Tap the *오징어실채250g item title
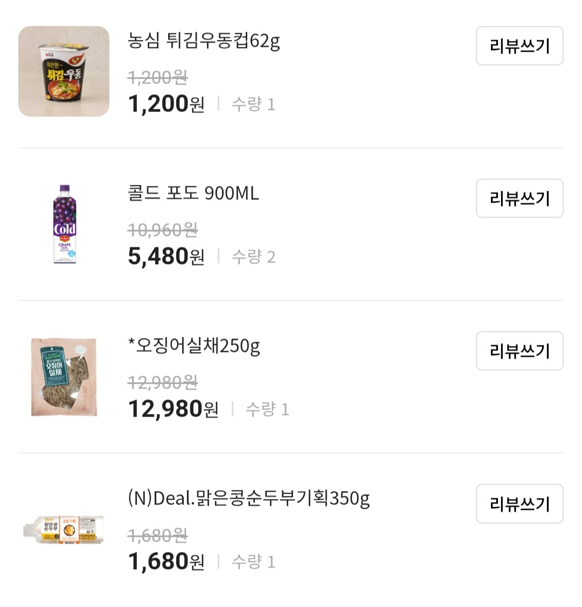The image size is (582, 607). point(194,346)
